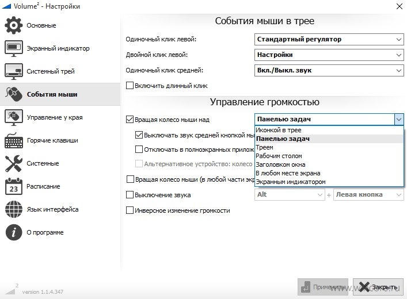Screen dimensions: 407x299
Task: Select the События мыши section label
Action: pyautogui.click(x=52, y=94)
